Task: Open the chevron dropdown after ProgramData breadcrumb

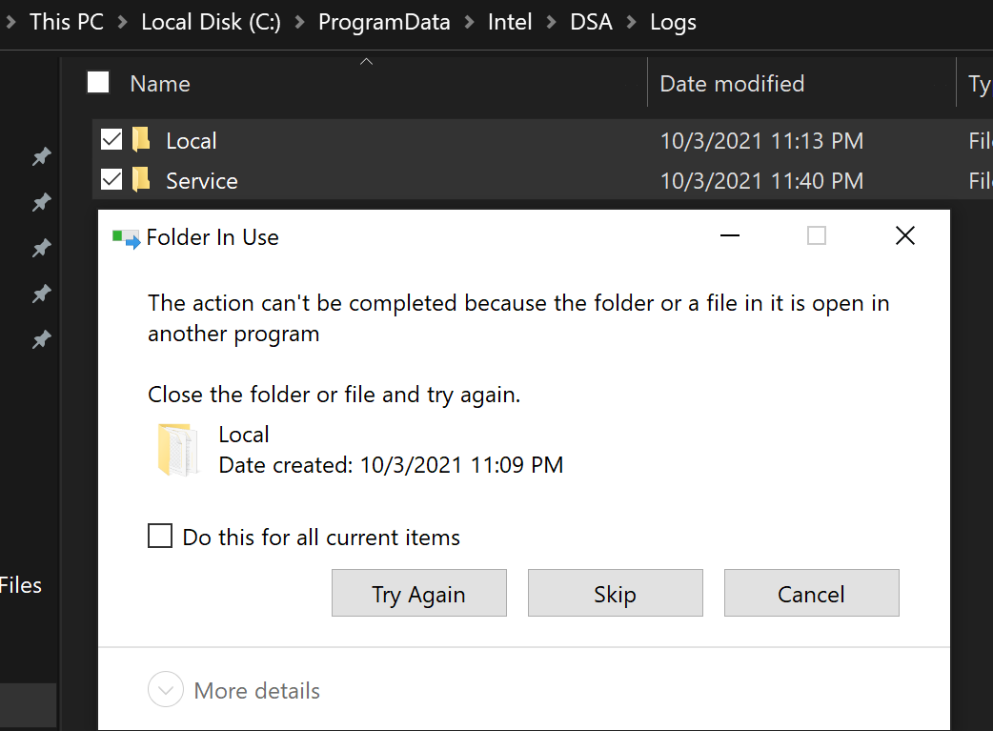Action: 469,22
